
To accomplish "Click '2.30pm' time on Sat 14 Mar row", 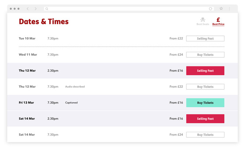I will (x=53, y=119).
